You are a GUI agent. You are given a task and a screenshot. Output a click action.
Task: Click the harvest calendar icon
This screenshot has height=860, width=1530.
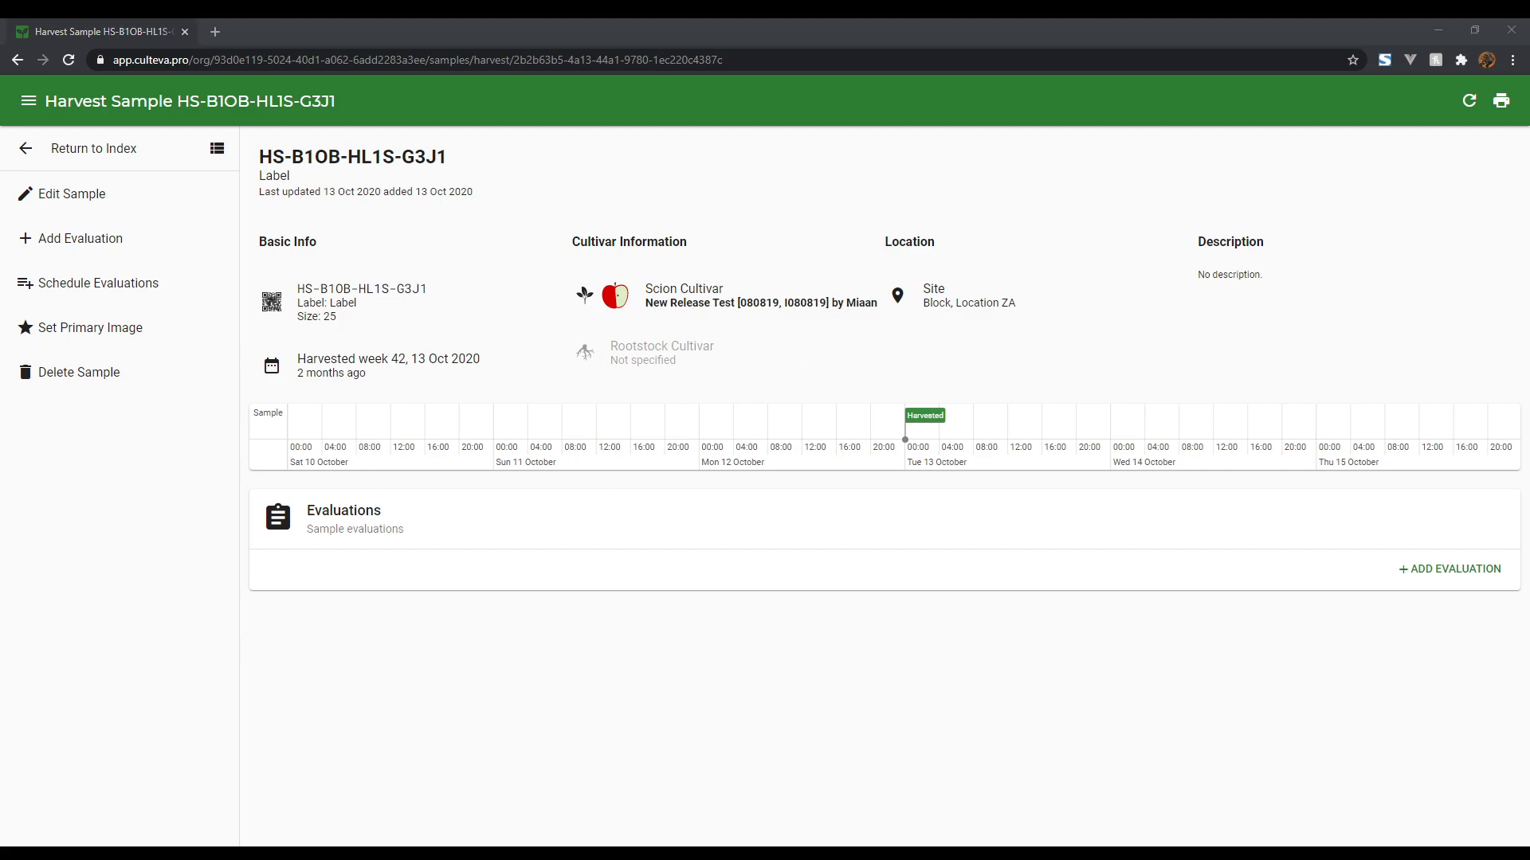[x=271, y=365]
